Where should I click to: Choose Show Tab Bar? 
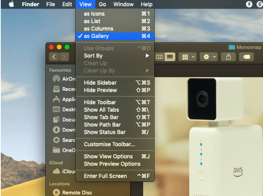pyautogui.click(x=115, y=117)
